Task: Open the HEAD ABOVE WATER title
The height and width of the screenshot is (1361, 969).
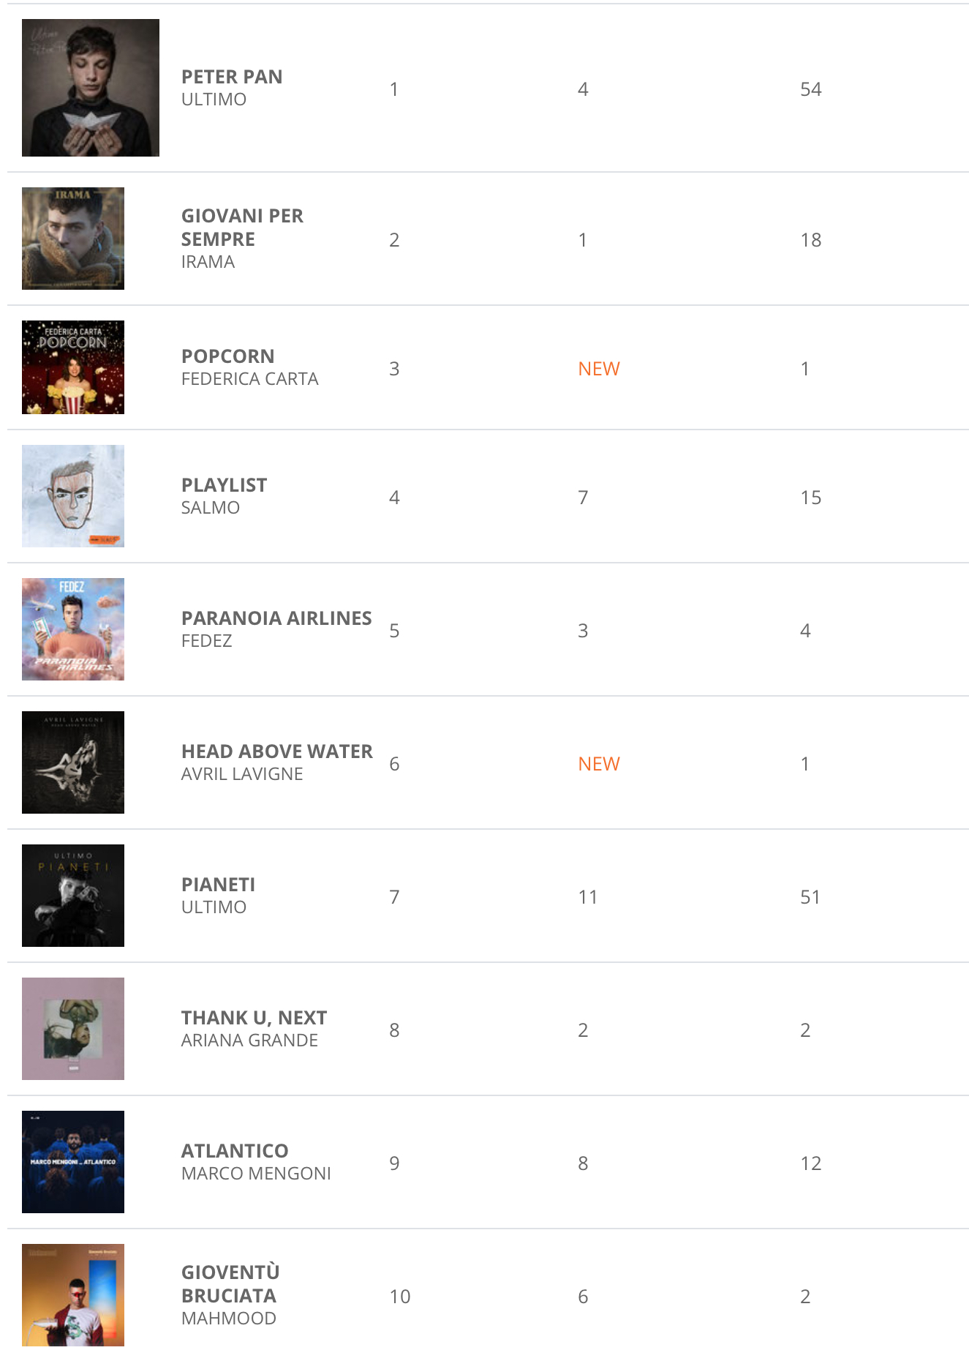Action: [276, 751]
